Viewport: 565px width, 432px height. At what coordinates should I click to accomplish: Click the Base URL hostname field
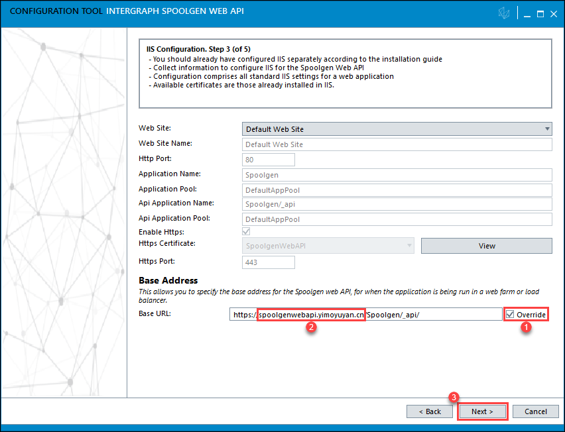click(311, 315)
